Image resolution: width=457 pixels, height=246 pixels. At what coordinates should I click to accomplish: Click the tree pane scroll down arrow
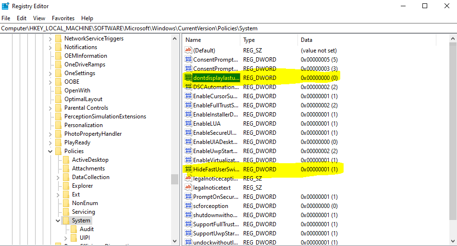coord(174,241)
